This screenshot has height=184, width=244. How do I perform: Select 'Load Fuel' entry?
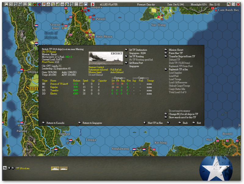click(x=174, y=76)
